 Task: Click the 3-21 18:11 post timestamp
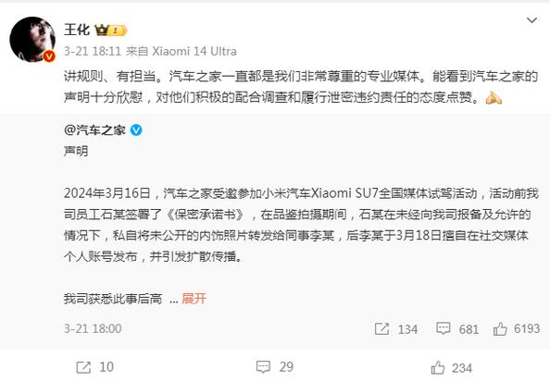point(93,51)
